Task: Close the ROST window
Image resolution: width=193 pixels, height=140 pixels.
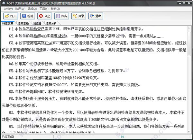Action: coord(189,3)
